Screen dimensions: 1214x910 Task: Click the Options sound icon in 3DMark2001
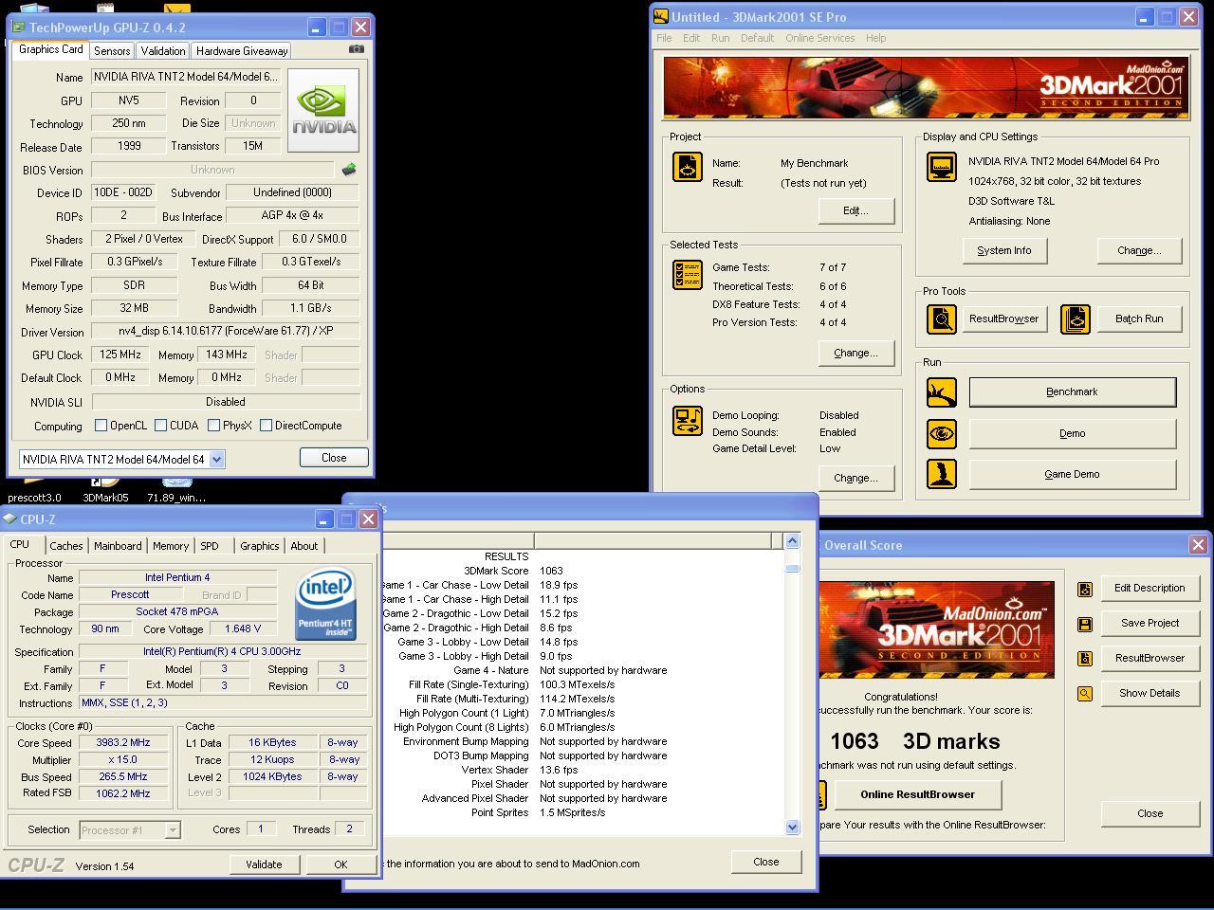point(688,420)
